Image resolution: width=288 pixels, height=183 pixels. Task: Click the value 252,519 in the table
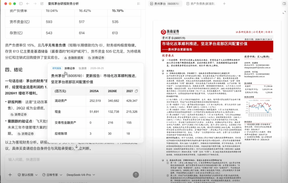click(x=95, y=101)
